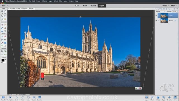Open the Enhance menu
Screen dimensions: 179x101
tap(44, 1)
